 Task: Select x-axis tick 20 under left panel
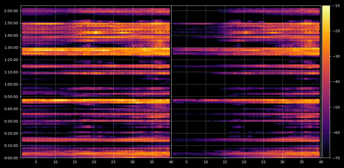[x=94, y=162]
